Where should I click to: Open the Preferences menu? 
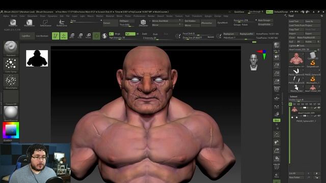139,16
